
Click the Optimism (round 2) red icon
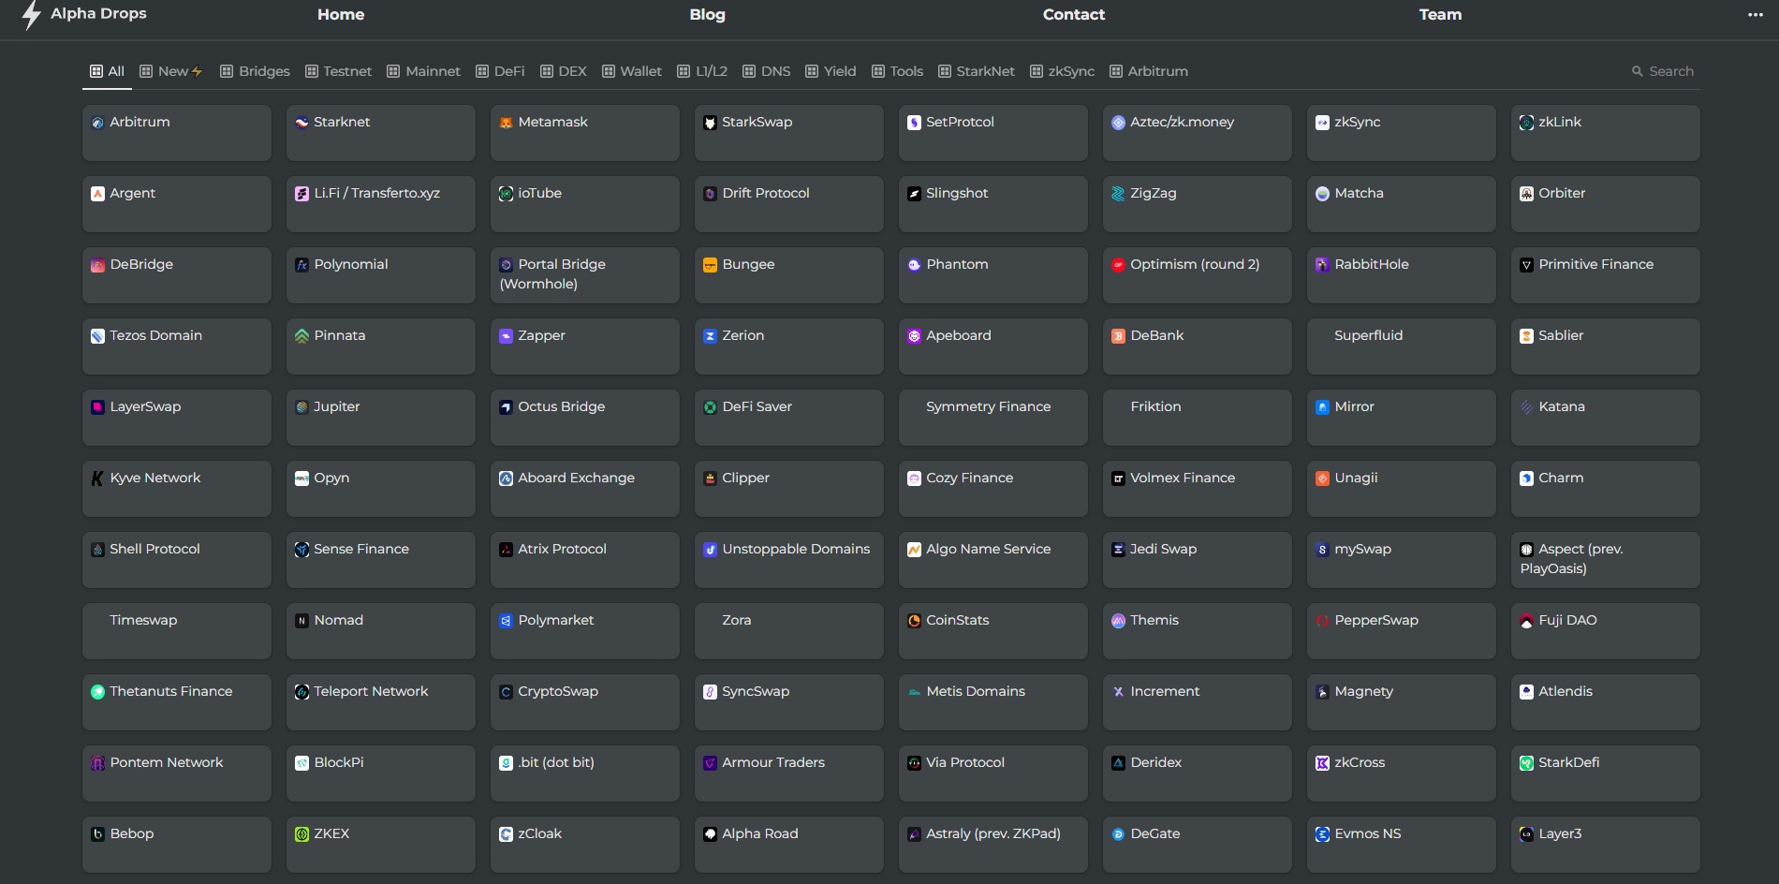pyautogui.click(x=1118, y=265)
